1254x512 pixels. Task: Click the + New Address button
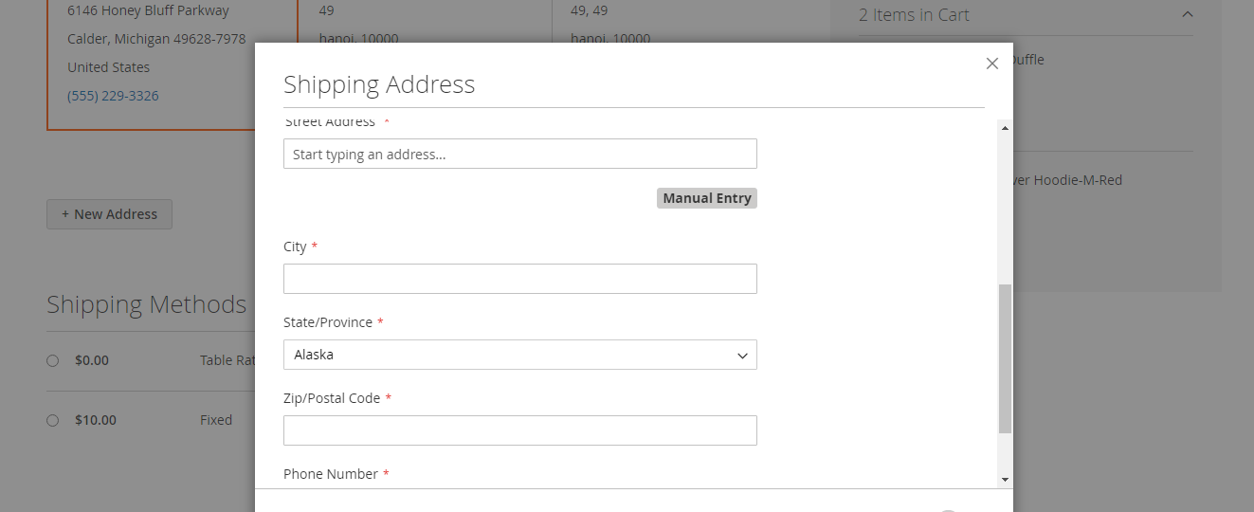pos(109,214)
